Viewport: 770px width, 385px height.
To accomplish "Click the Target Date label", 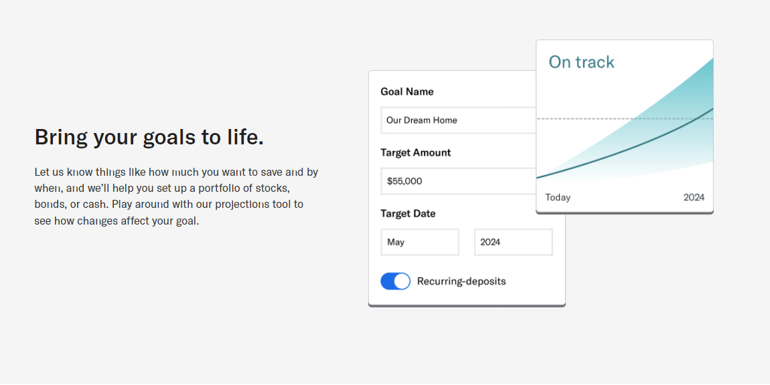I will (x=408, y=214).
